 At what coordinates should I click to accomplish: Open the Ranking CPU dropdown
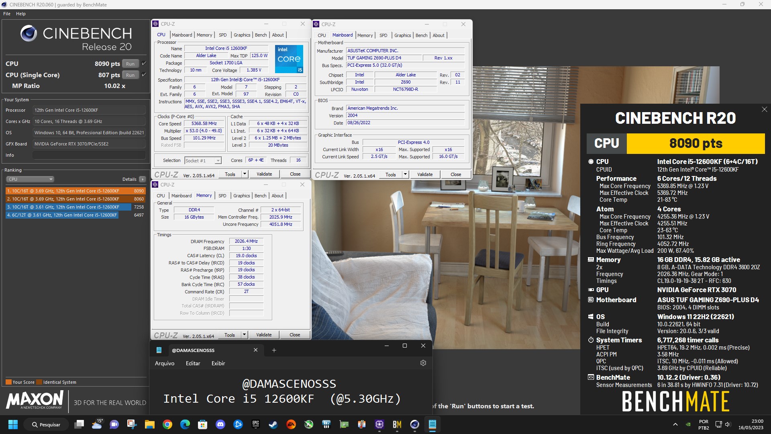[30, 179]
